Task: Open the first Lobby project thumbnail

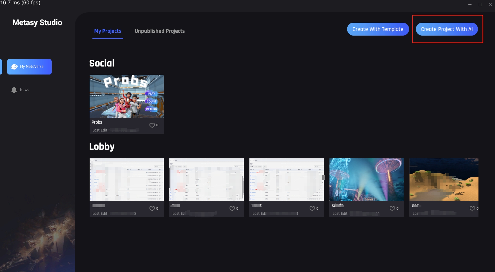Action: [127, 179]
